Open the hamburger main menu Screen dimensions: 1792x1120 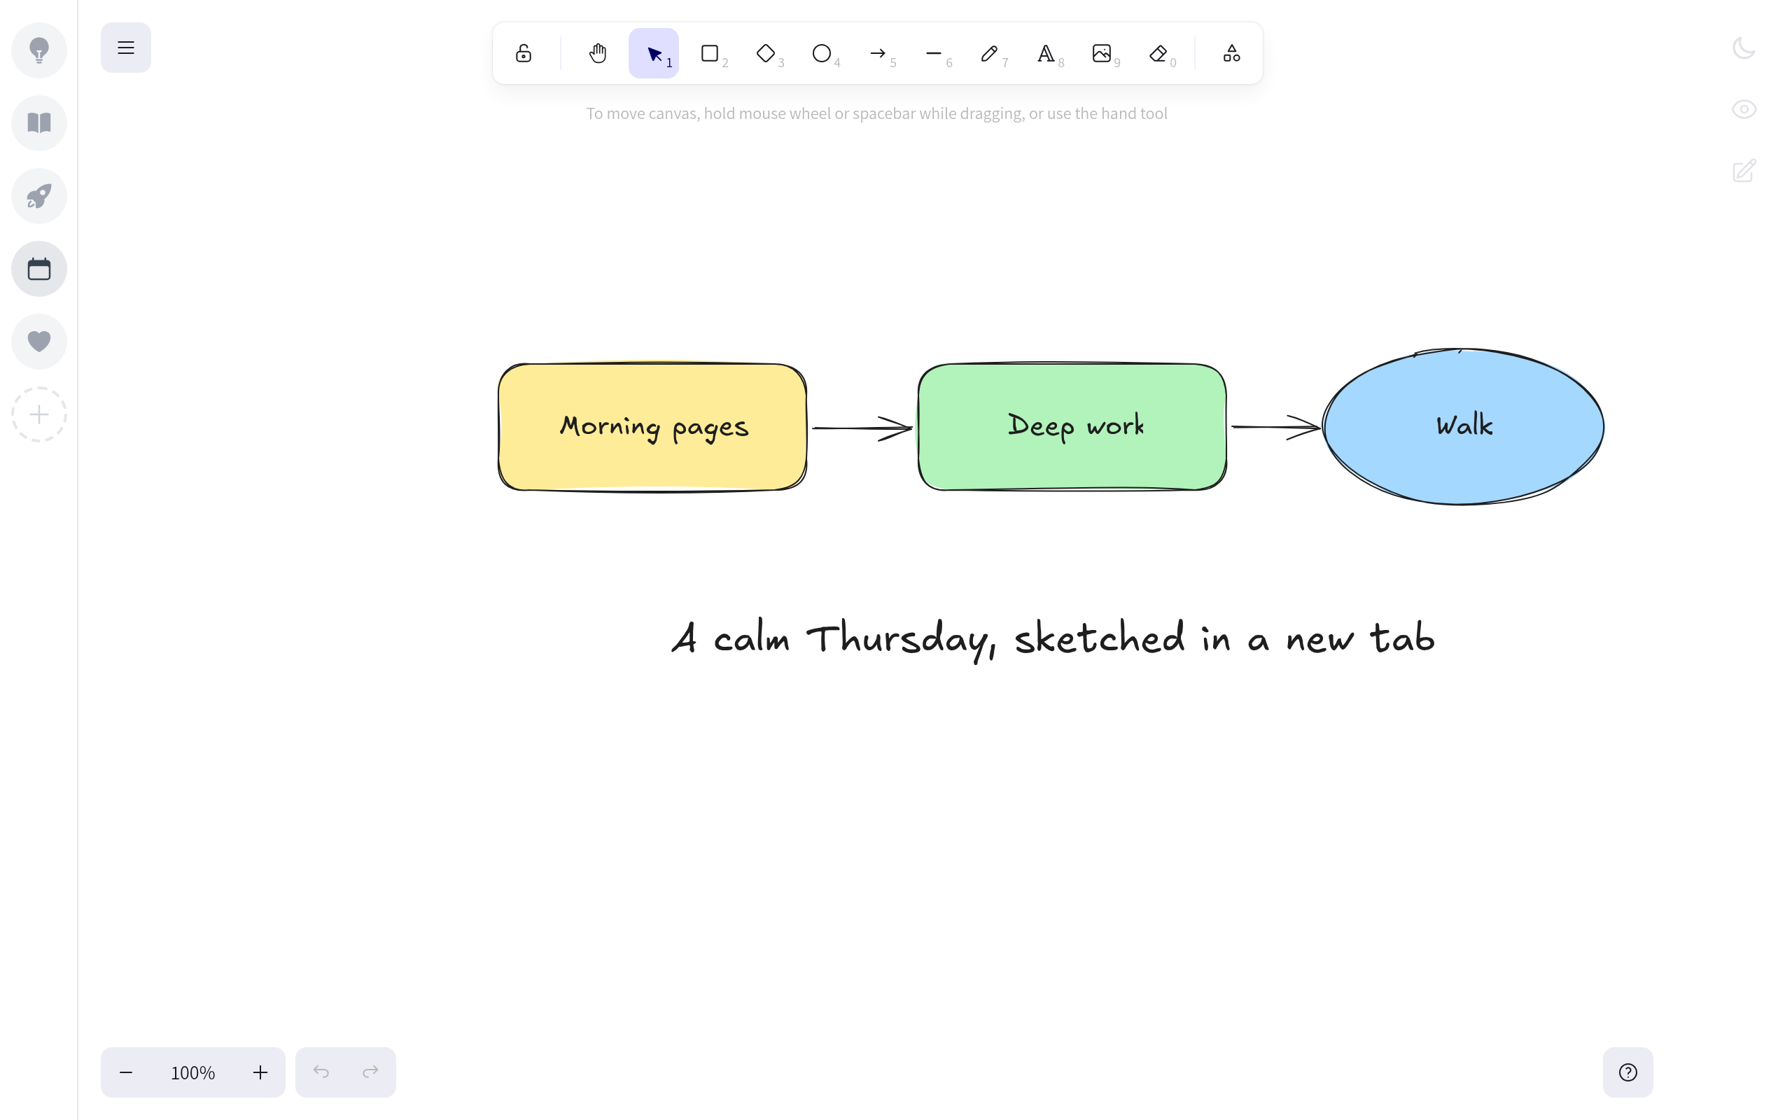[126, 48]
